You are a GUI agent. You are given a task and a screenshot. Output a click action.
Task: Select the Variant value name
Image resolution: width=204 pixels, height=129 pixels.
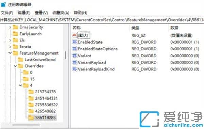pyautogui.click(x=84, y=56)
